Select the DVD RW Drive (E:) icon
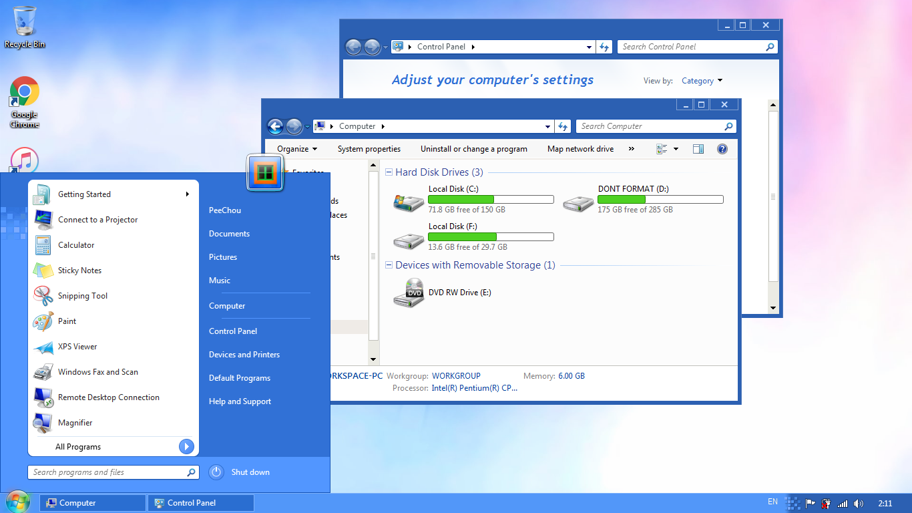Viewport: 912px width, 513px height. coord(409,293)
